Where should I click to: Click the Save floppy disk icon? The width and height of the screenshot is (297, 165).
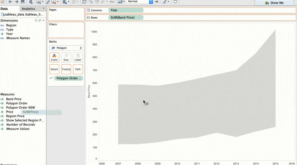pyautogui.click(x=23, y=2)
